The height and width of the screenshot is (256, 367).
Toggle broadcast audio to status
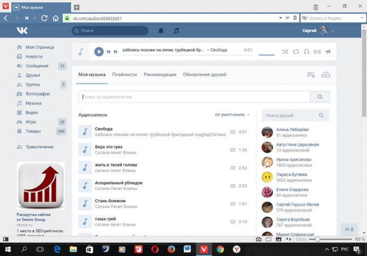(317, 51)
